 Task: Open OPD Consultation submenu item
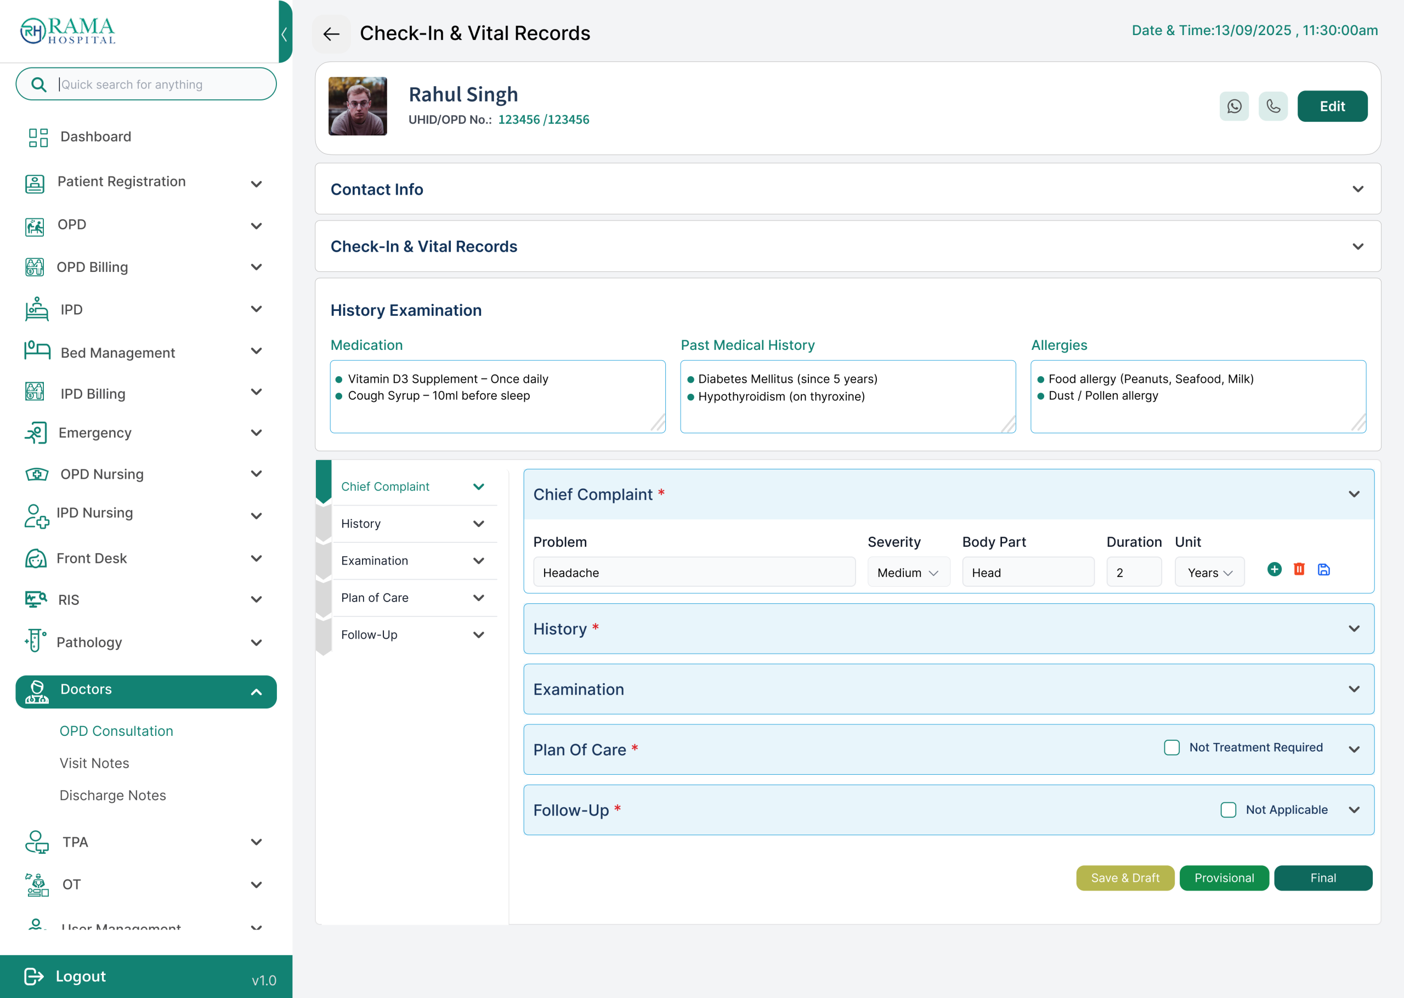pyautogui.click(x=116, y=730)
